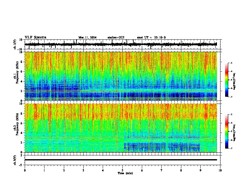This screenshot has width=248, height=191.
Task: Click time axis tick label "0"
Action: coord(25,170)
